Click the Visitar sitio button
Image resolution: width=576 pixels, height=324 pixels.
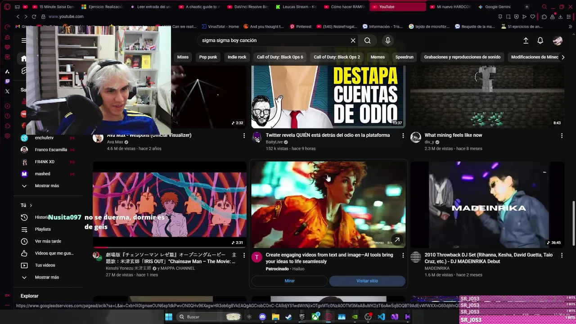point(367,281)
